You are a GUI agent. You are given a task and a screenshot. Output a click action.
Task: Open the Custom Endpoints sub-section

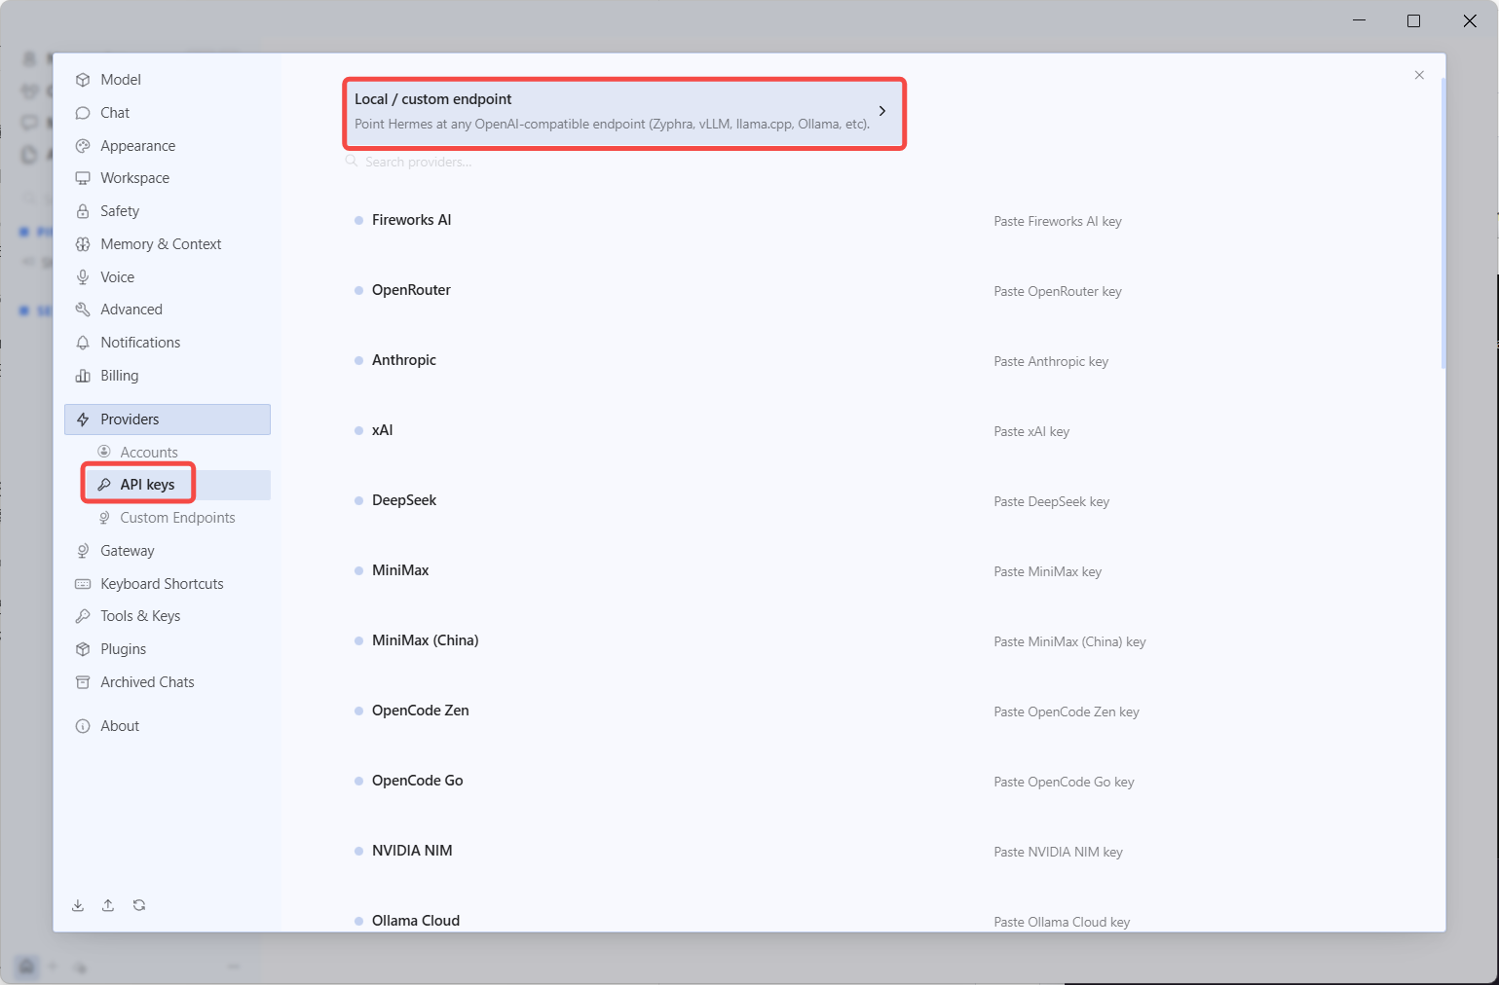click(177, 518)
